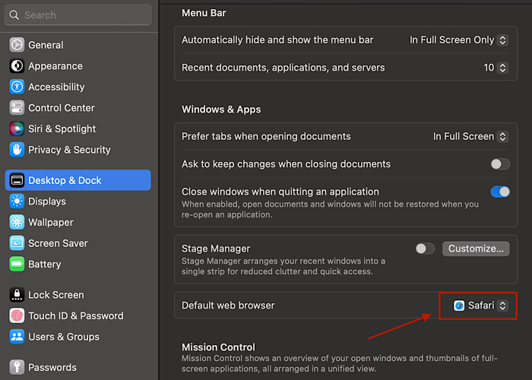
Task: Click the General gear icon
Action: [17, 45]
